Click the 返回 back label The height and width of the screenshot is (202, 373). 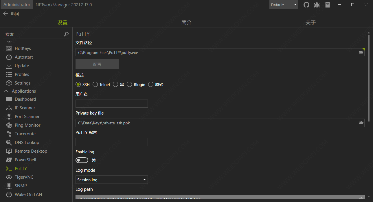click(x=15, y=14)
